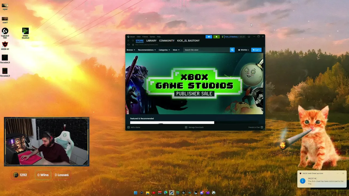Open the Steam taskbar icon
The image size is (349, 196).
tap(172, 193)
